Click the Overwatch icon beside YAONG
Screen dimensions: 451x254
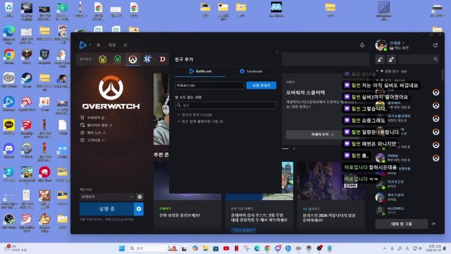tap(436, 158)
